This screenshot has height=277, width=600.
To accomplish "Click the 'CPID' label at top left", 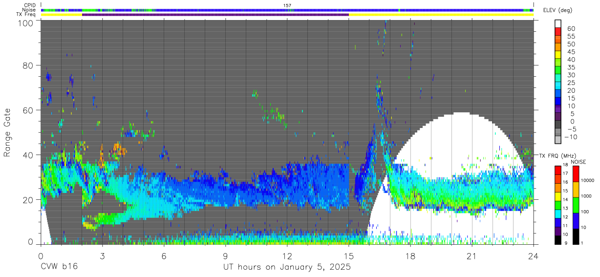I will pyautogui.click(x=30, y=5).
